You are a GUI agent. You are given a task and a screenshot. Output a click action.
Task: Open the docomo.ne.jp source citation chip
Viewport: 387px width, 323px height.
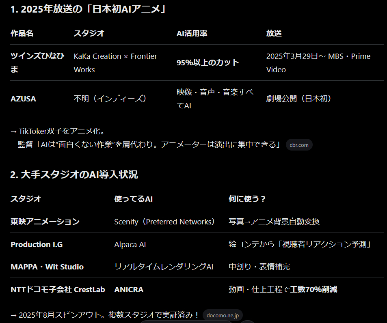(x=223, y=315)
